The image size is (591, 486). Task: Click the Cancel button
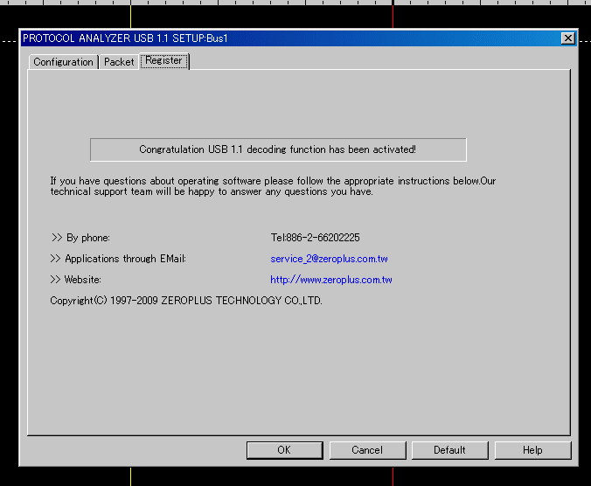click(367, 450)
